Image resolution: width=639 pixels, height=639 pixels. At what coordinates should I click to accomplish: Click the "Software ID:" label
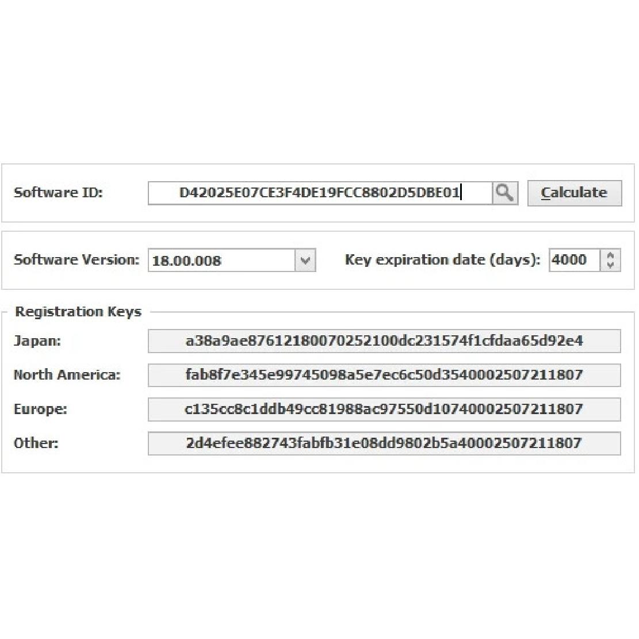pyautogui.click(x=58, y=193)
